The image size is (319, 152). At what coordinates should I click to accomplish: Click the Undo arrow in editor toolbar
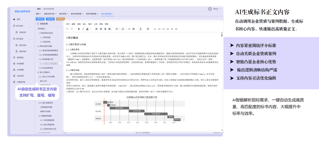[x=67, y=29]
